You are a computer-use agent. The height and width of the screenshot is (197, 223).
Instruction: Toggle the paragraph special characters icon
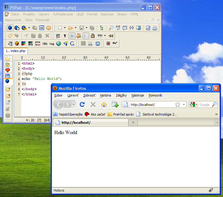(x=65, y=36)
